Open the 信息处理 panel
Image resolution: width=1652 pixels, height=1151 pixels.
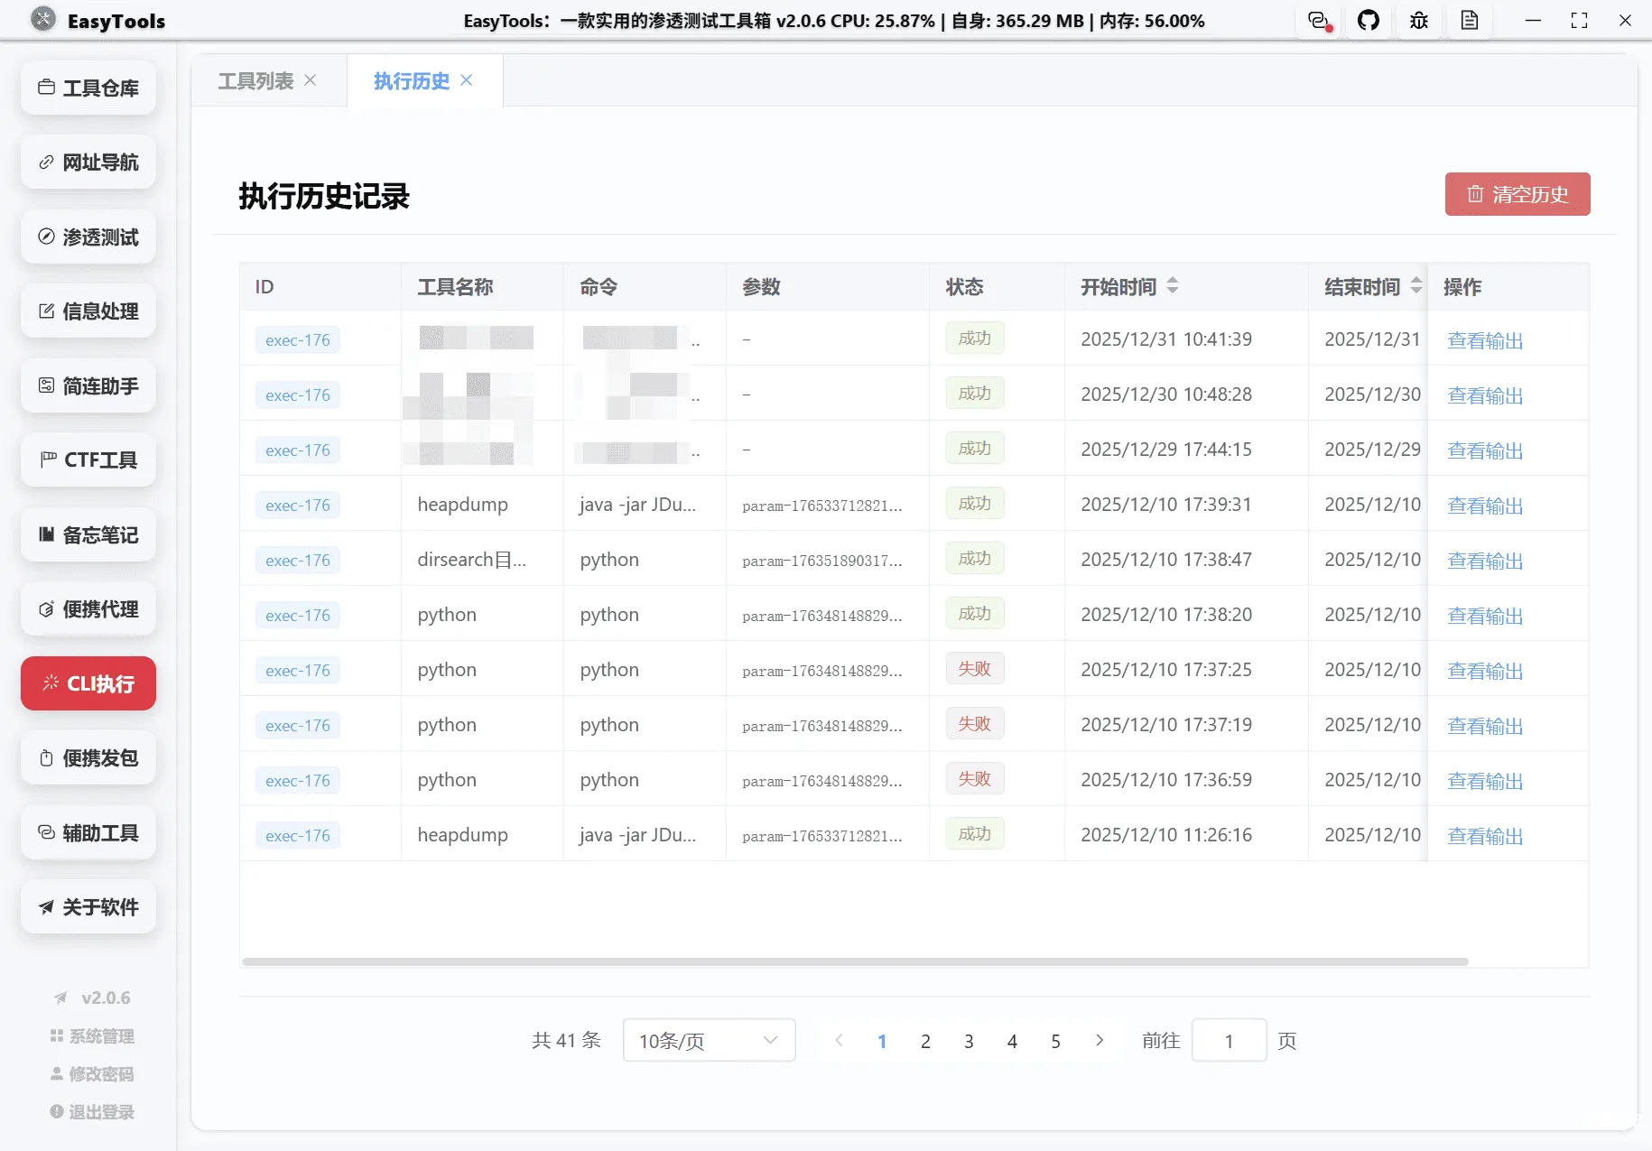(88, 311)
